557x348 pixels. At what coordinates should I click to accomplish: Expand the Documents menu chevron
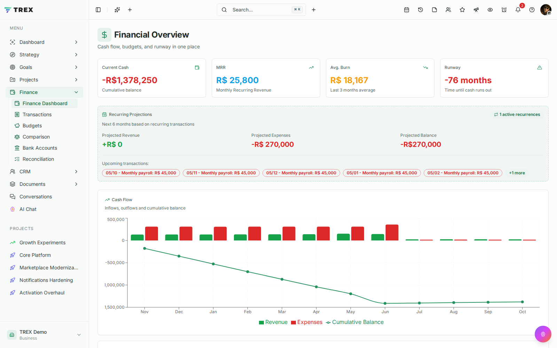pyautogui.click(x=76, y=184)
